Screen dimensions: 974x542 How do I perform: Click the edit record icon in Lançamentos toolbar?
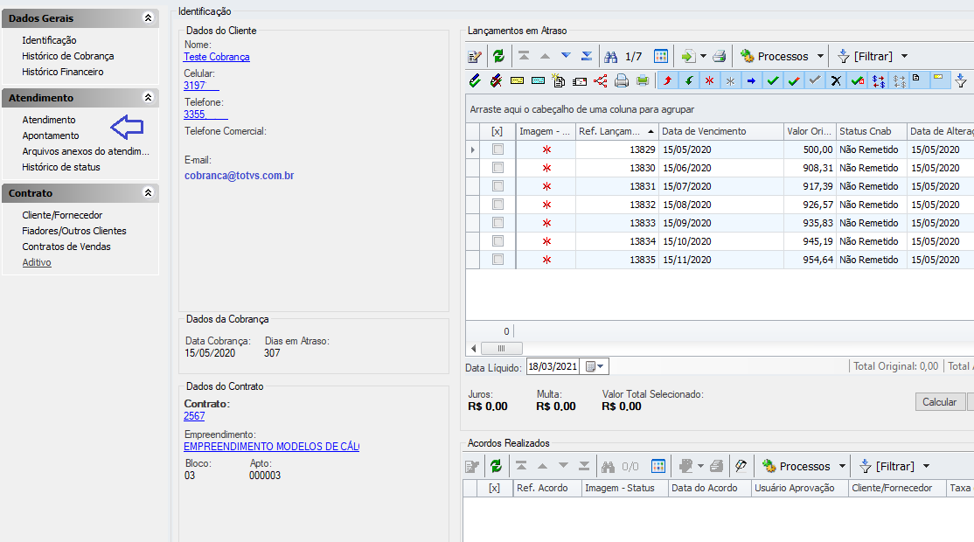475,57
